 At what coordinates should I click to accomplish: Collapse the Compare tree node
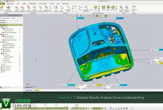2,55
